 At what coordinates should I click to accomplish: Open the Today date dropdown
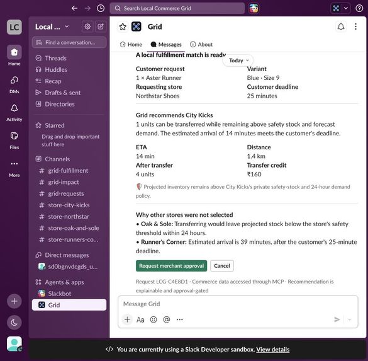pos(238,60)
